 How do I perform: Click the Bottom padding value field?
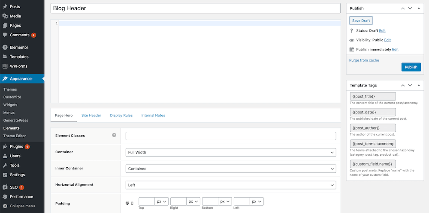[x=210, y=201]
